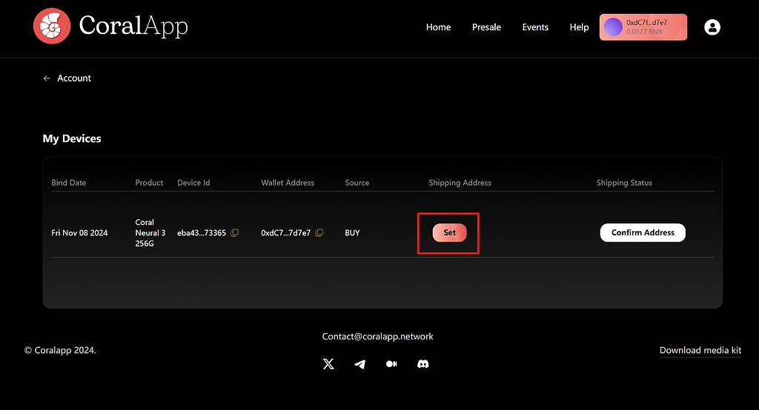Open the Presale menu item

(x=486, y=27)
